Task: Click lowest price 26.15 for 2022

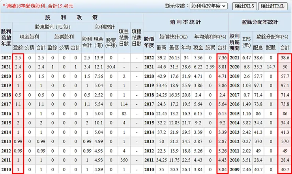Action: click(174, 57)
